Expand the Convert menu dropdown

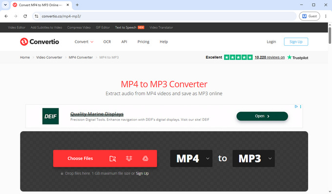click(x=84, y=41)
